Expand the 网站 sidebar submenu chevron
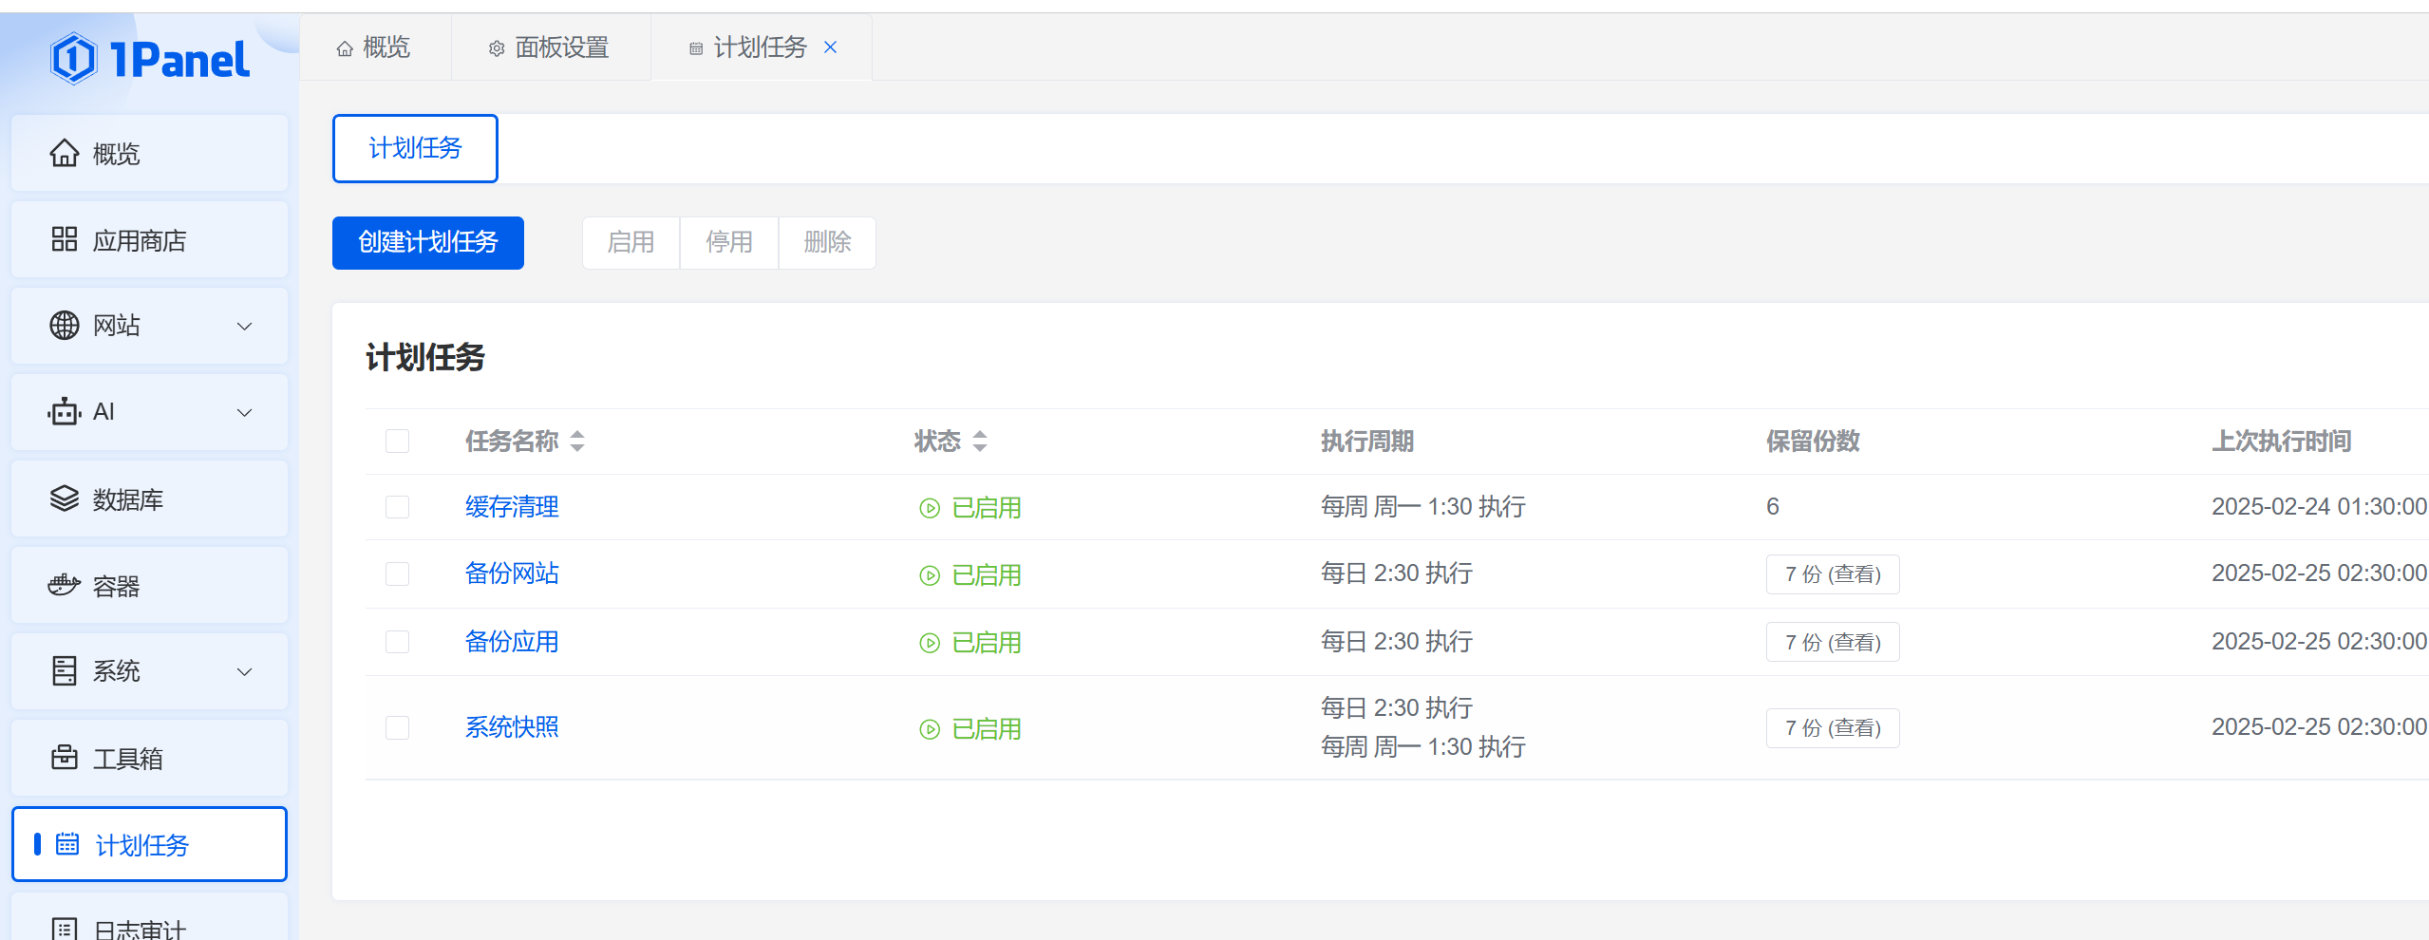 click(x=244, y=327)
